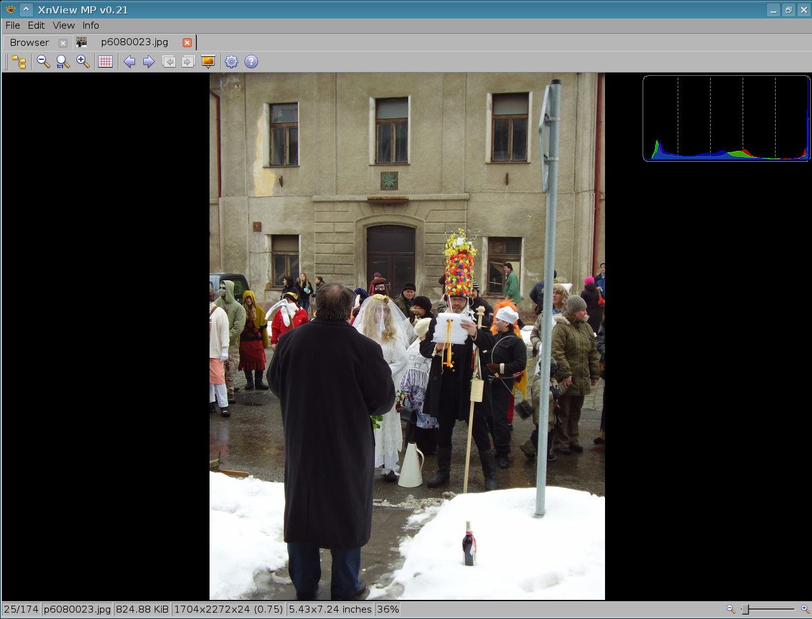Set zoom to 1:1 actual size
This screenshot has width=812, height=619.
63,62
